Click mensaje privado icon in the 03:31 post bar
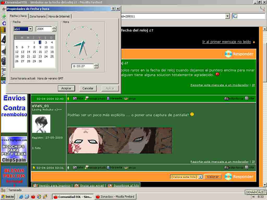Viewport: 267px width, 200px height. (x=95, y=167)
